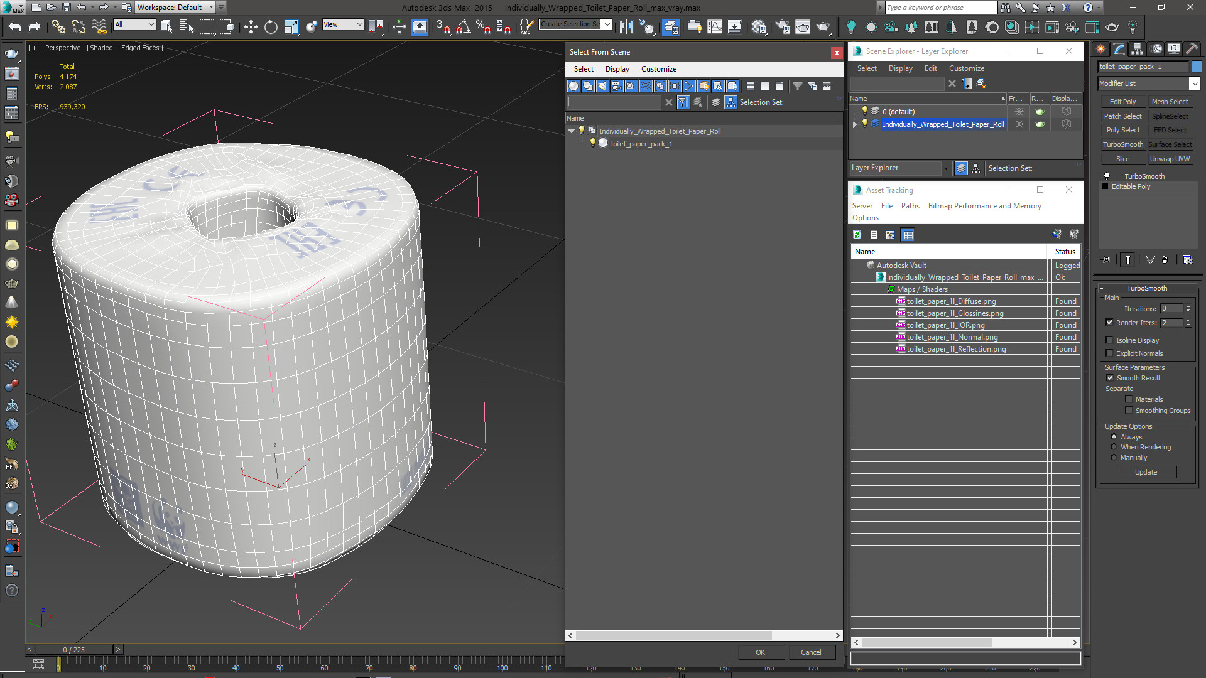The image size is (1206, 678).
Task: Click the Undo arrow in main toolbar
Action: [14, 26]
